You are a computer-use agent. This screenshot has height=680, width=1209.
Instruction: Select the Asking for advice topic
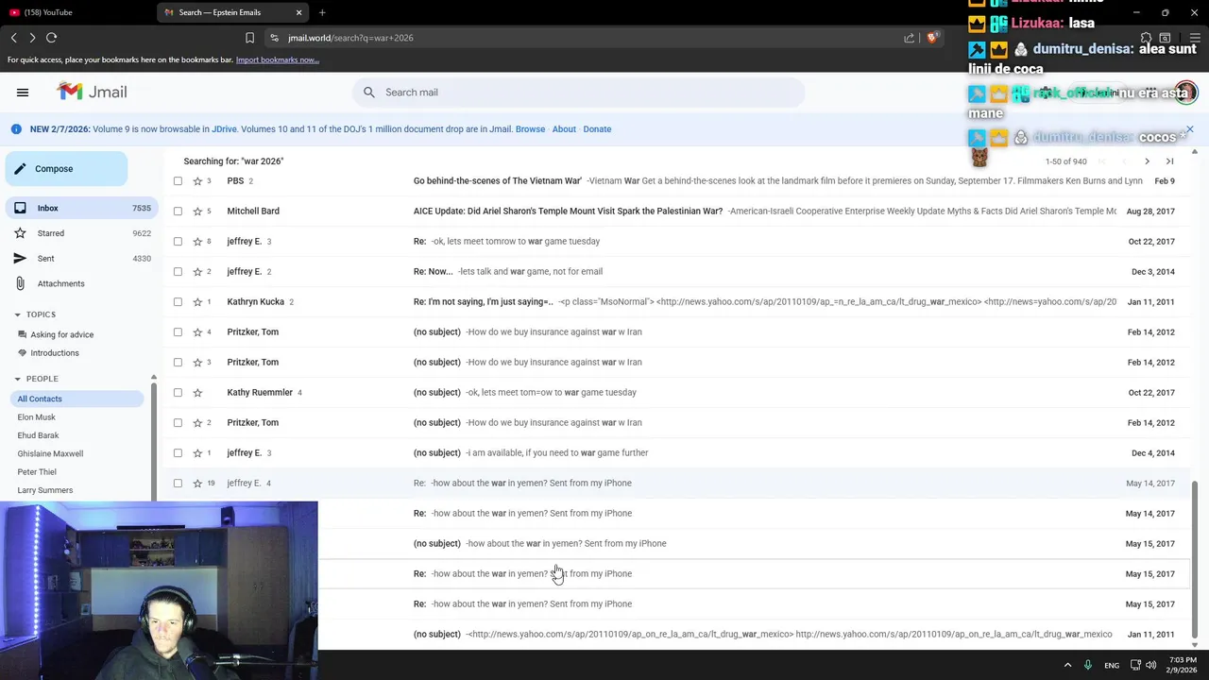pyautogui.click(x=61, y=334)
